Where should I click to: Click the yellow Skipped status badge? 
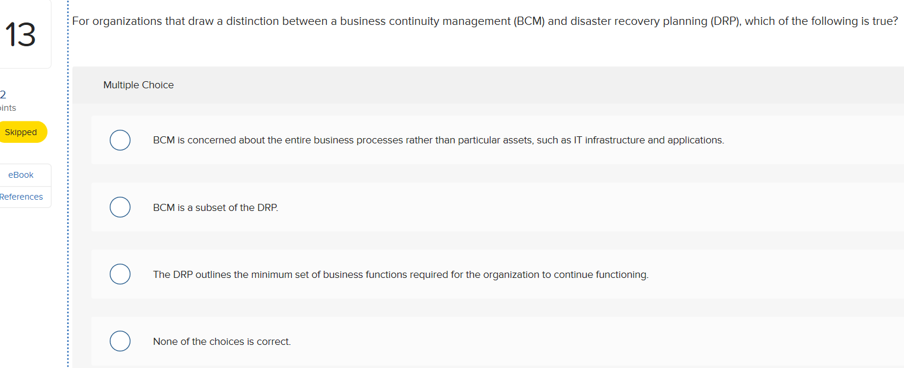21,132
